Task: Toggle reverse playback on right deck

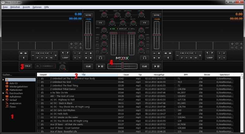Action: [168, 58]
